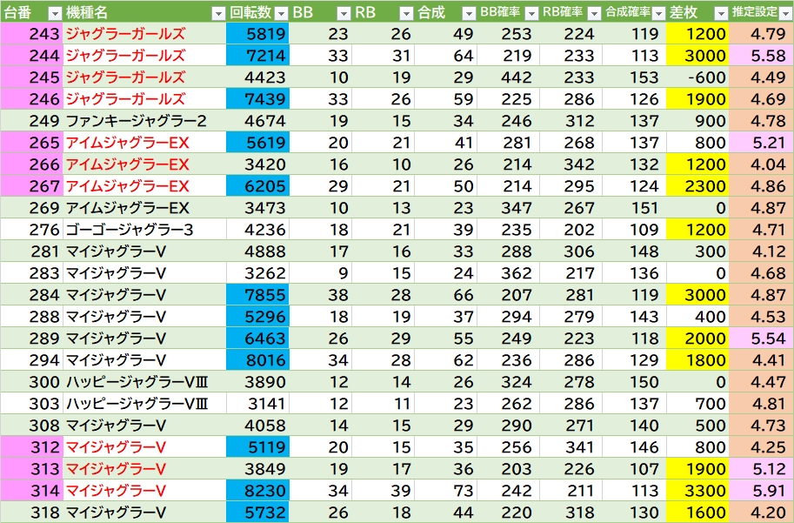
Task: Click BB probability cell 362
Action: [508, 273]
